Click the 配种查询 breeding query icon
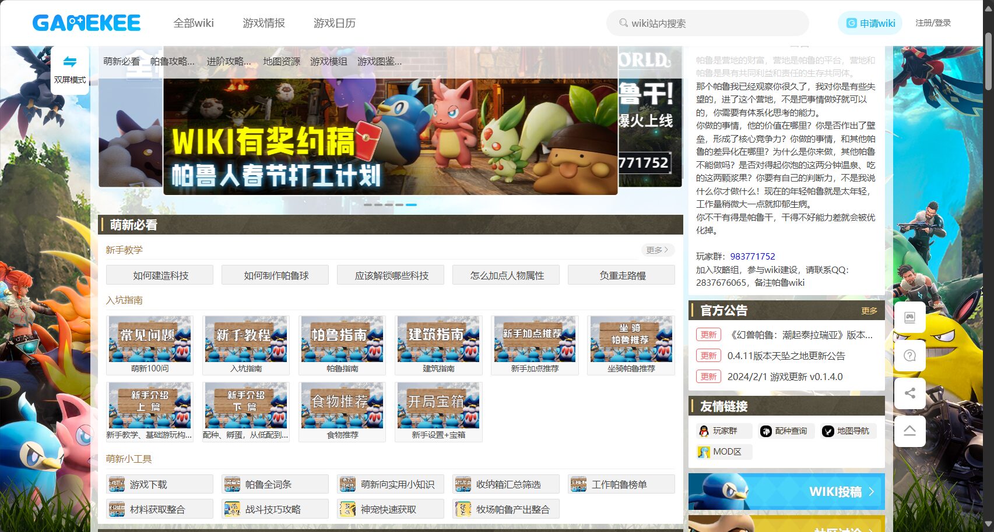This screenshot has height=532, width=994. click(767, 431)
